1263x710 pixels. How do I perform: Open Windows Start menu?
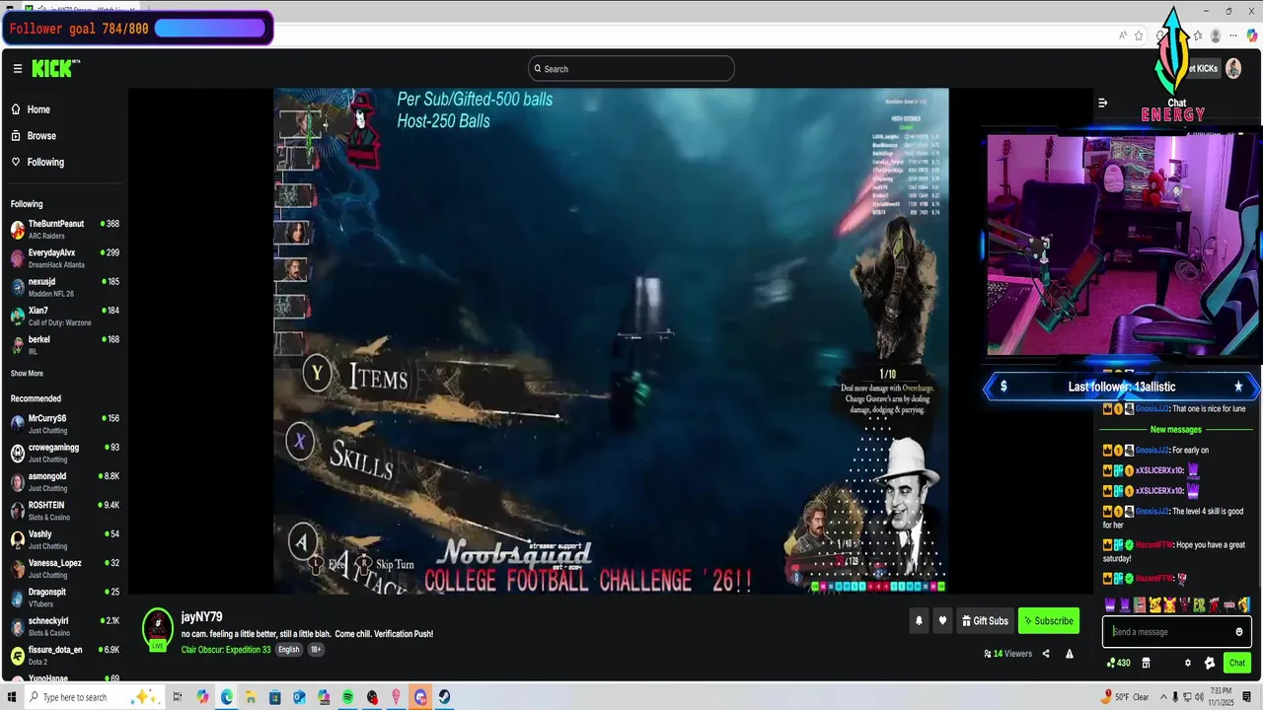coord(11,697)
